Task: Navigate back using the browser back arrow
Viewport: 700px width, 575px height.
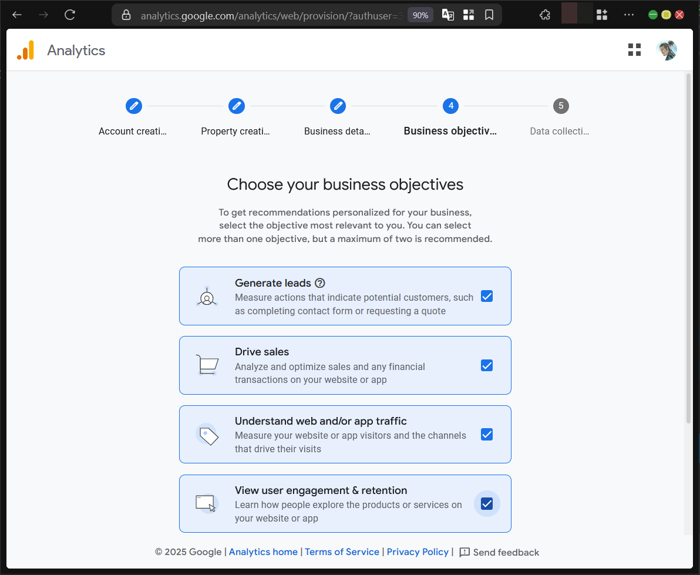Action: coord(16,15)
